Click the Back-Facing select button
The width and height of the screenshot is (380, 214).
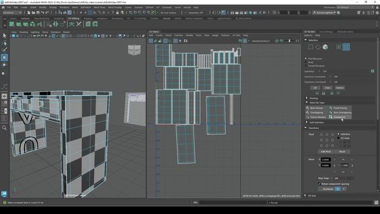(x=316, y=108)
